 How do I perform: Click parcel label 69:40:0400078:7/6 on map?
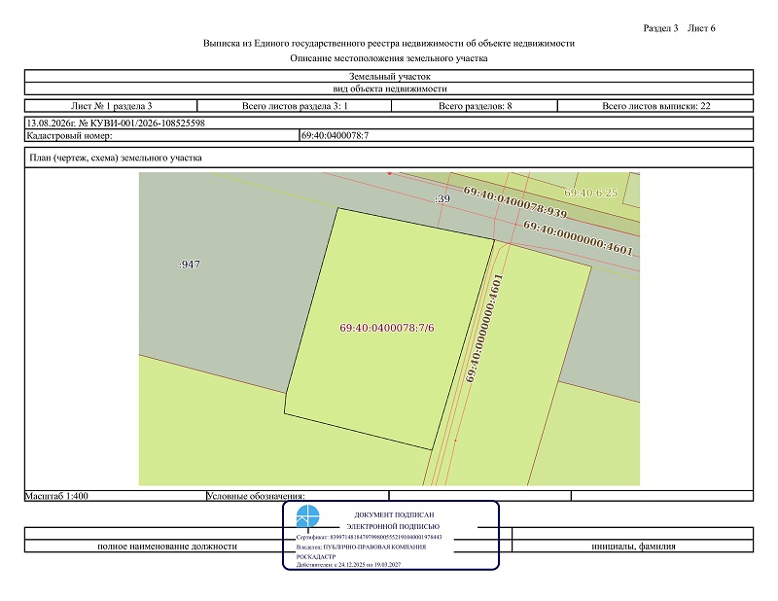(x=387, y=328)
